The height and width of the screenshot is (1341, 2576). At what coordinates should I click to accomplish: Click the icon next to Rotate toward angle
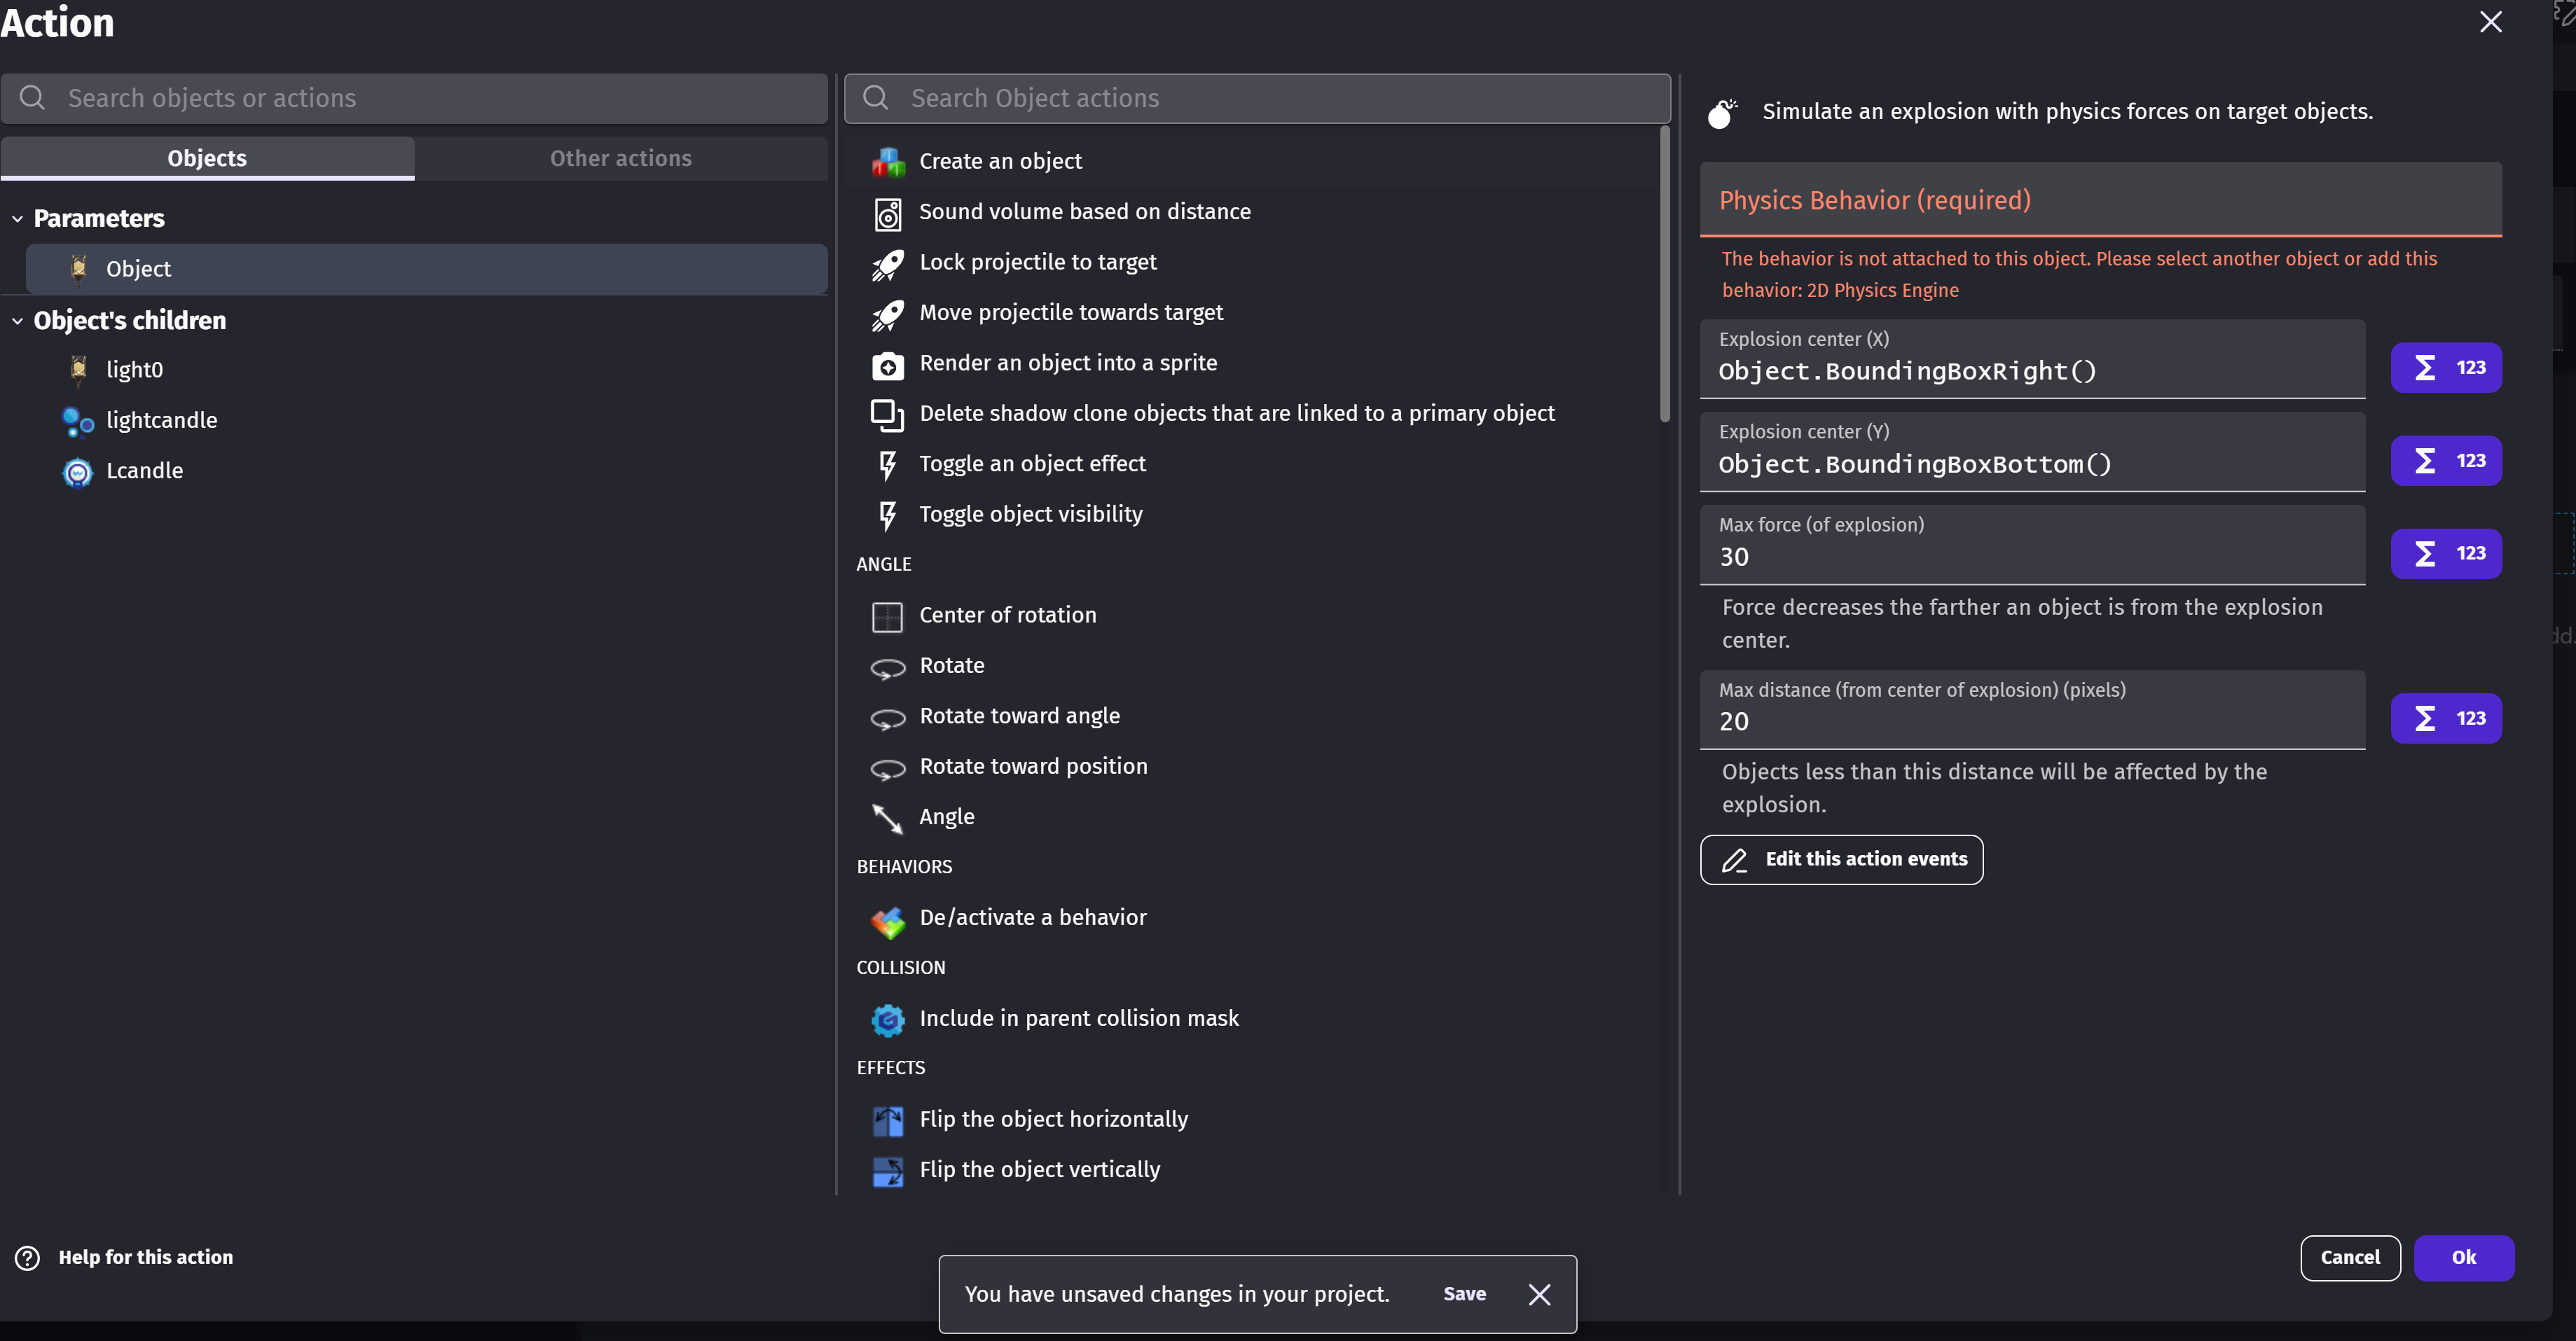pyautogui.click(x=887, y=718)
